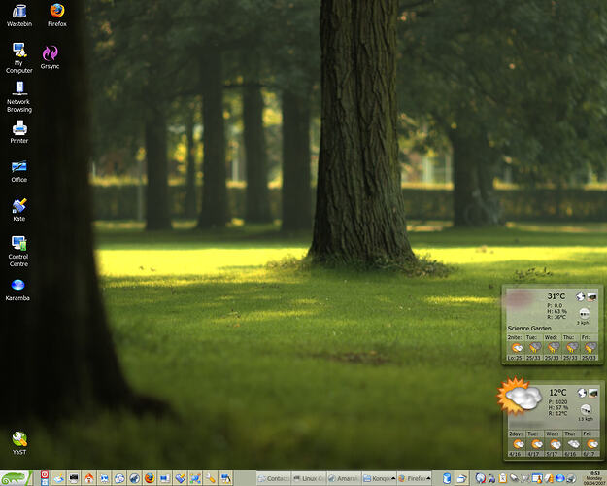Open the terminal icon in the panel
Image resolution: width=607 pixels, height=486 pixels.
(x=74, y=478)
